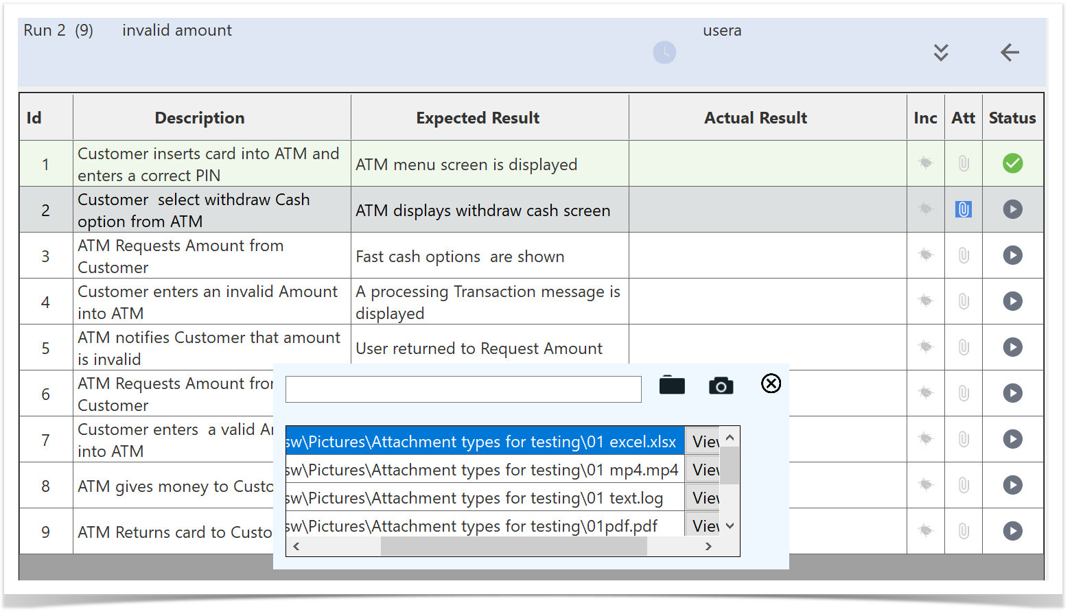Click the attachment path text input field
Image resolution: width=1072 pixels, height=614 pixels.
click(x=463, y=389)
